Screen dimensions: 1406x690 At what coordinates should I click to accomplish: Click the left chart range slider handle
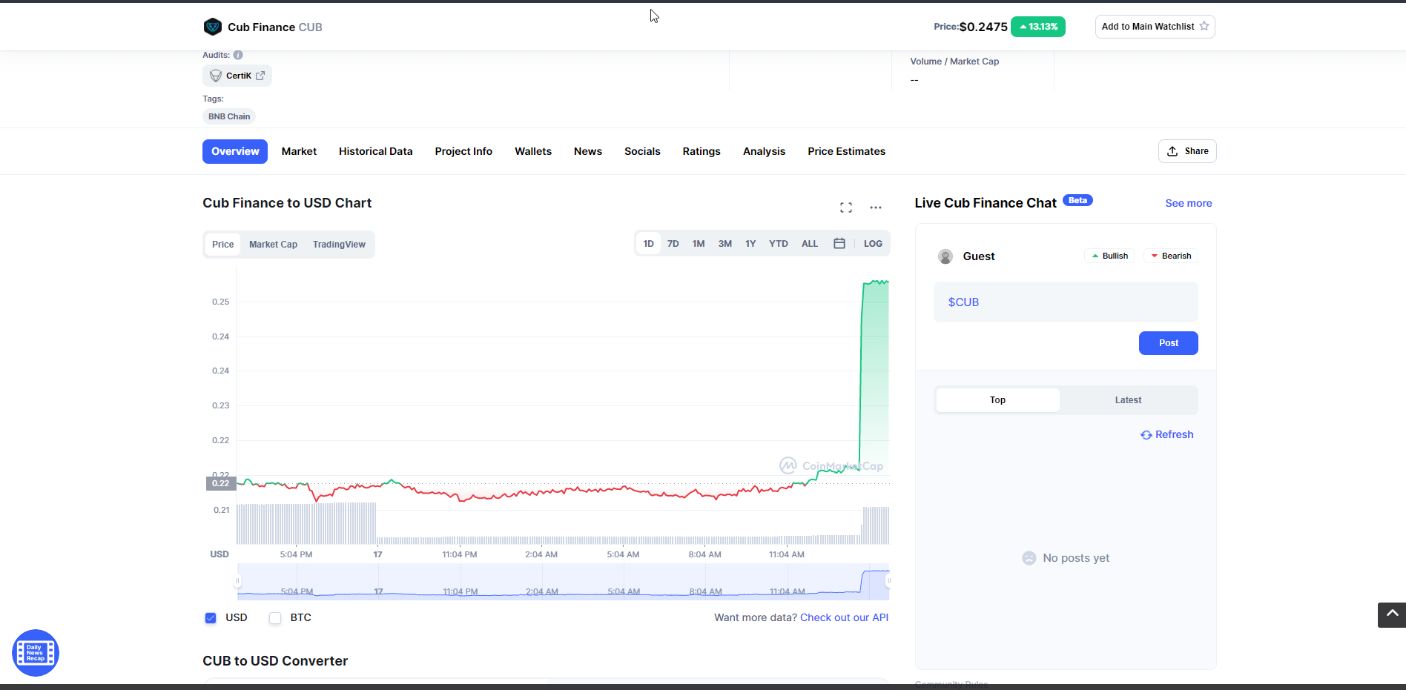(x=237, y=581)
